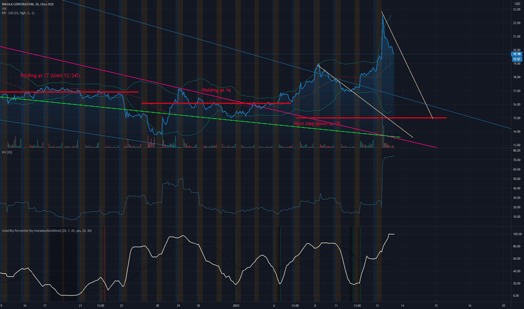Click date 23 on the time axis

click(121, 306)
